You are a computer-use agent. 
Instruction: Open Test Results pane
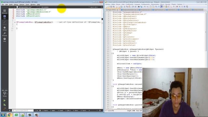click(x=84, y=110)
